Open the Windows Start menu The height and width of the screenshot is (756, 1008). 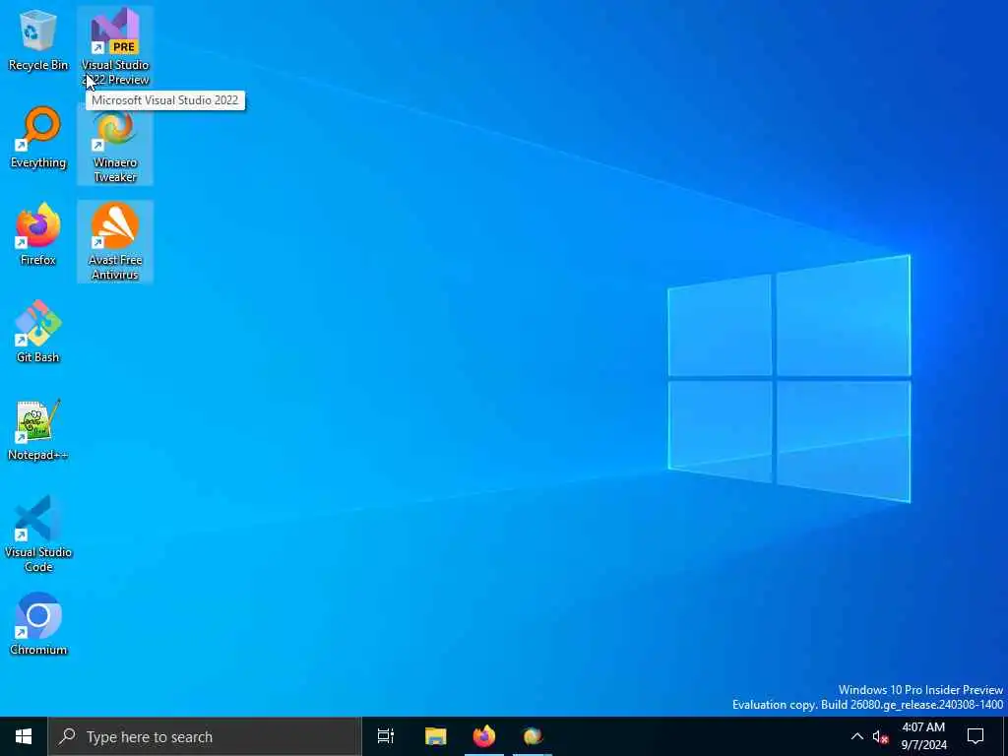click(x=24, y=736)
